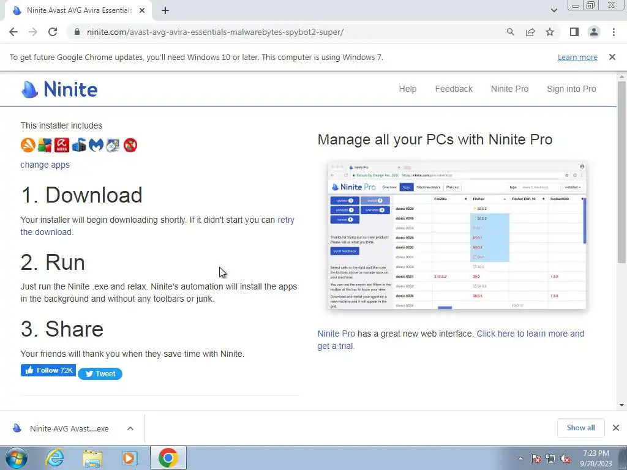
Task: Click the zoom magnifier icon in address bar
Action: (510, 32)
